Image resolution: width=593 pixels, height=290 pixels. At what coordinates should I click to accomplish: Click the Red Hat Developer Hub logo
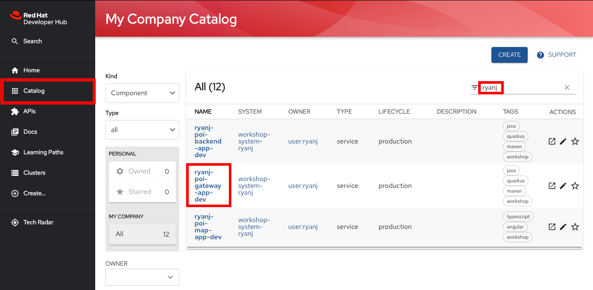[38, 18]
